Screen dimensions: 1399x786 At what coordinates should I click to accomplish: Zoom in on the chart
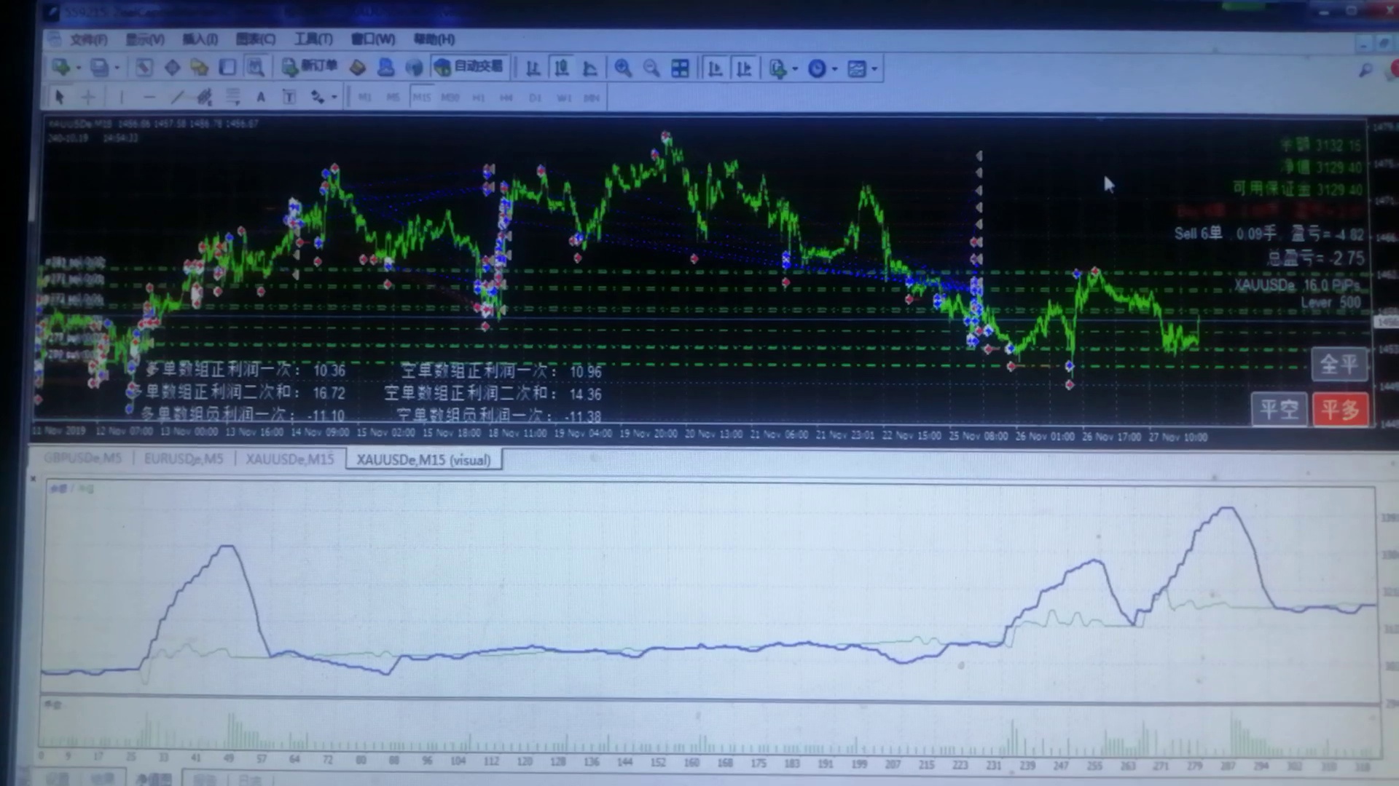click(623, 68)
